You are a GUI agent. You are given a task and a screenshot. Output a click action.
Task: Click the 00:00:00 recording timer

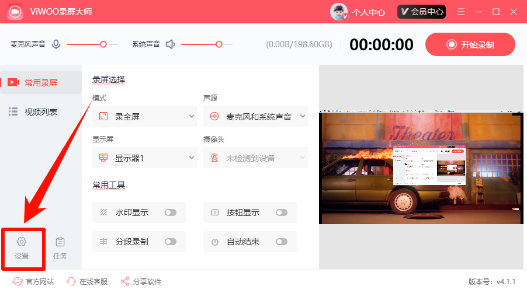click(x=382, y=44)
